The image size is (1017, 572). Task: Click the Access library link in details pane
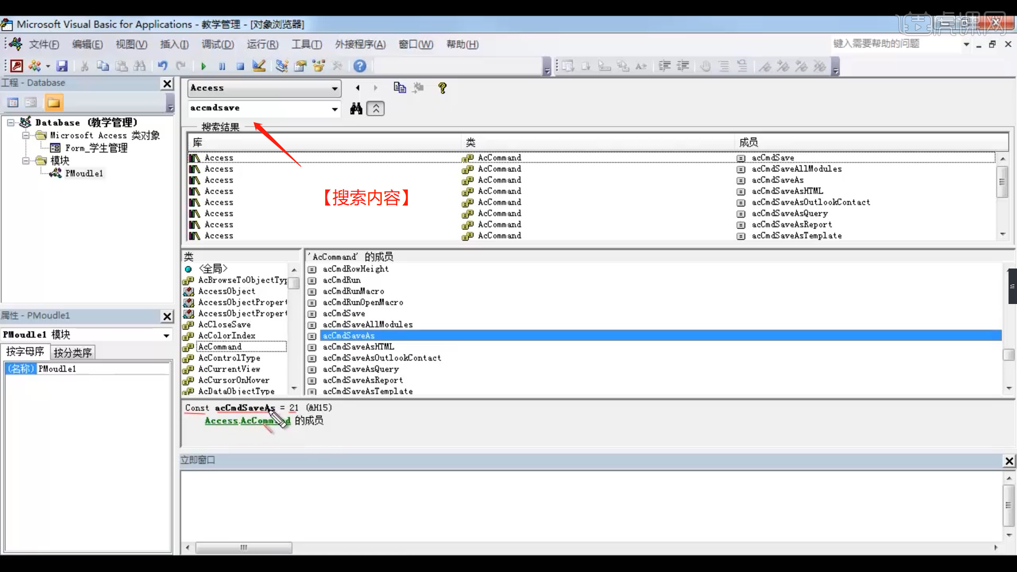[x=221, y=421]
